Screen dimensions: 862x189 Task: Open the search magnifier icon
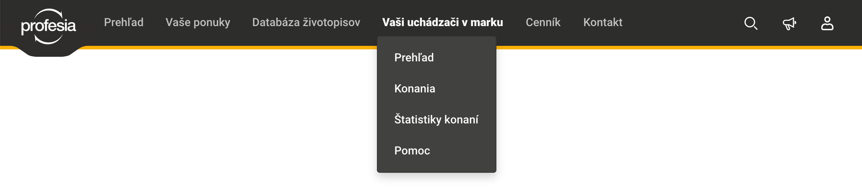751,23
